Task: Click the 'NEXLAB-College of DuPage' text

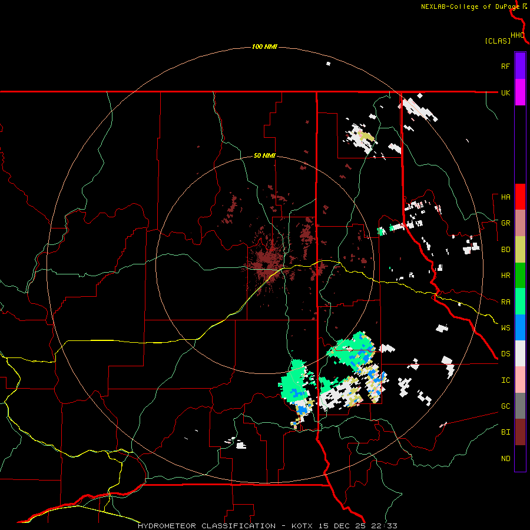Action: pos(470,6)
